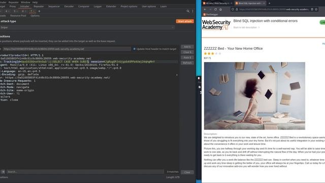The image size is (325, 183).
Task: Close the 'Blind SQL injection' browser tab
Action: click(264, 4)
